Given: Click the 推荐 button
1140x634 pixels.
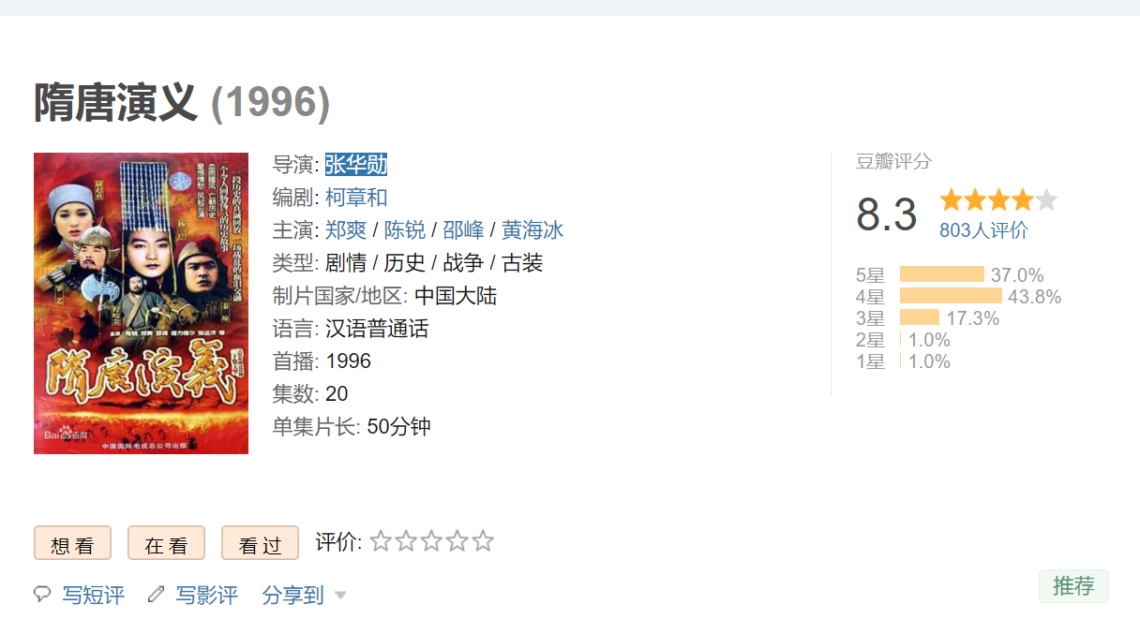Looking at the screenshot, I should pyautogui.click(x=1073, y=586).
